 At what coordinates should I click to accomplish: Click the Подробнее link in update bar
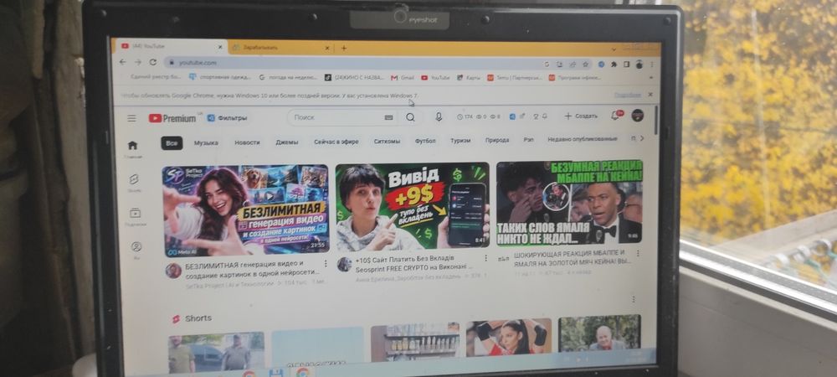click(x=627, y=95)
